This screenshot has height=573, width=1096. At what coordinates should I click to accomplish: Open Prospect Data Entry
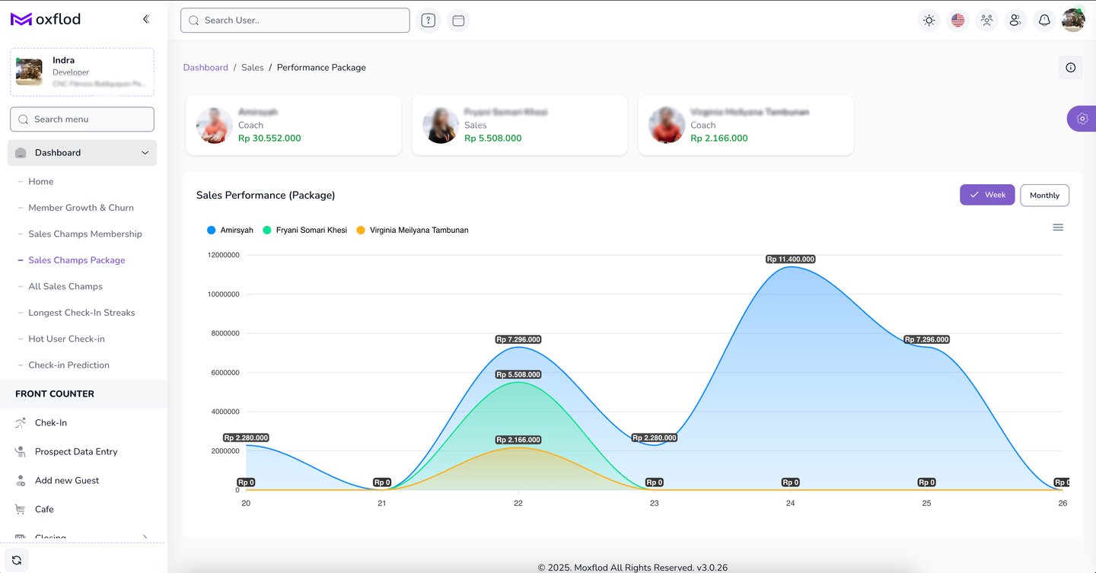point(76,452)
